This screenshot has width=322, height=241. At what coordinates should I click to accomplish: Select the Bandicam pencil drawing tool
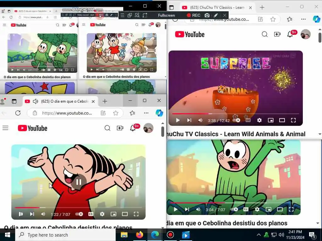point(216,15)
